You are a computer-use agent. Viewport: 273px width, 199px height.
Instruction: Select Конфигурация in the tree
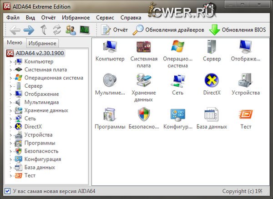43,159
